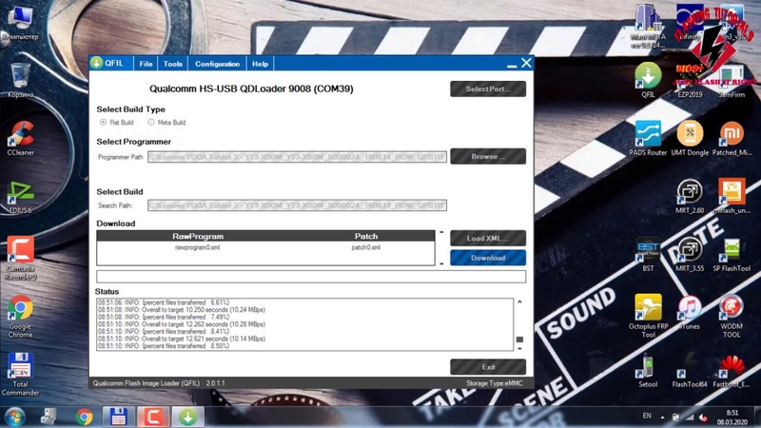The width and height of the screenshot is (761, 428).
Task: Open the EN language selector in the tray
Action: [x=647, y=416]
